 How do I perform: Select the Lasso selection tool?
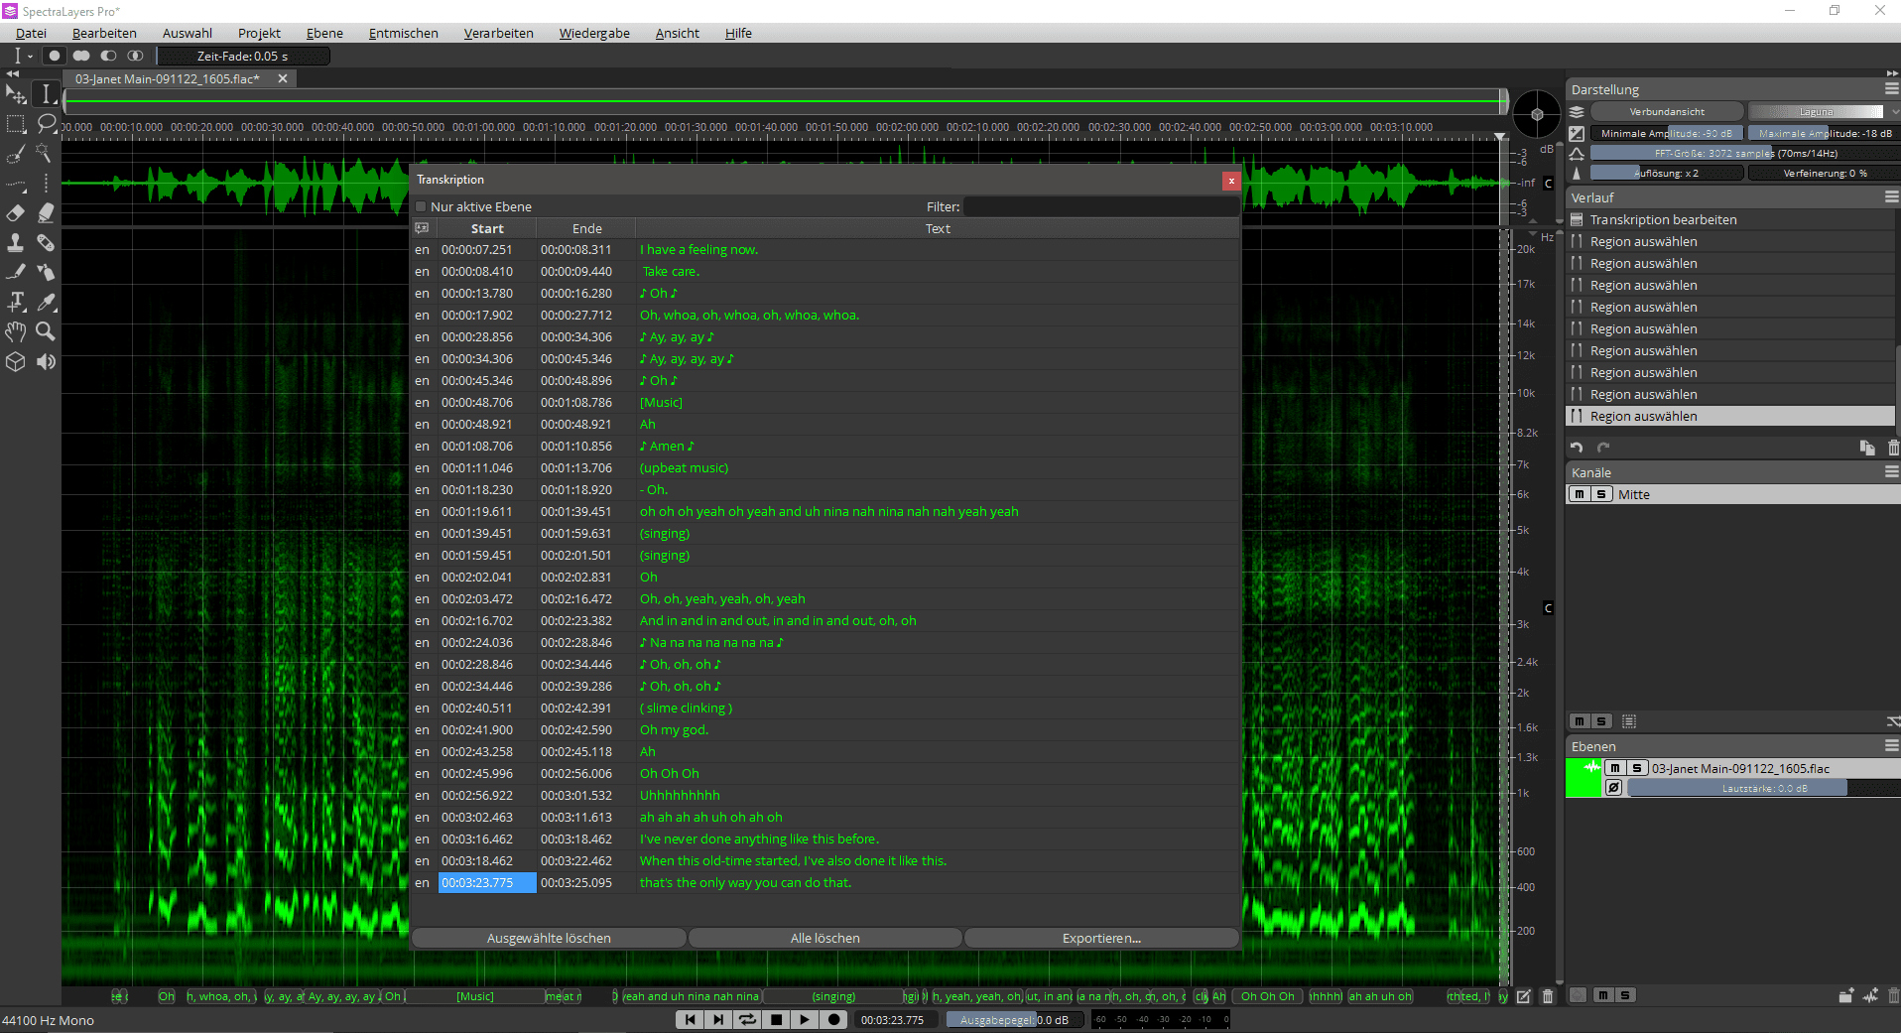tap(46, 124)
